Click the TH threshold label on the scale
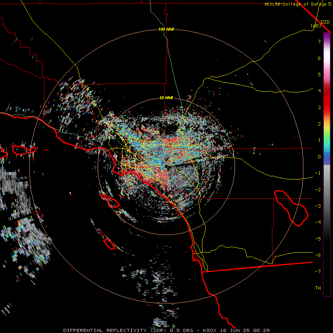333x333 pixels. tap(318, 288)
